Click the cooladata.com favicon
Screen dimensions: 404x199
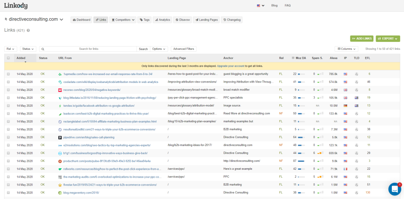click(x=60, y=82)
